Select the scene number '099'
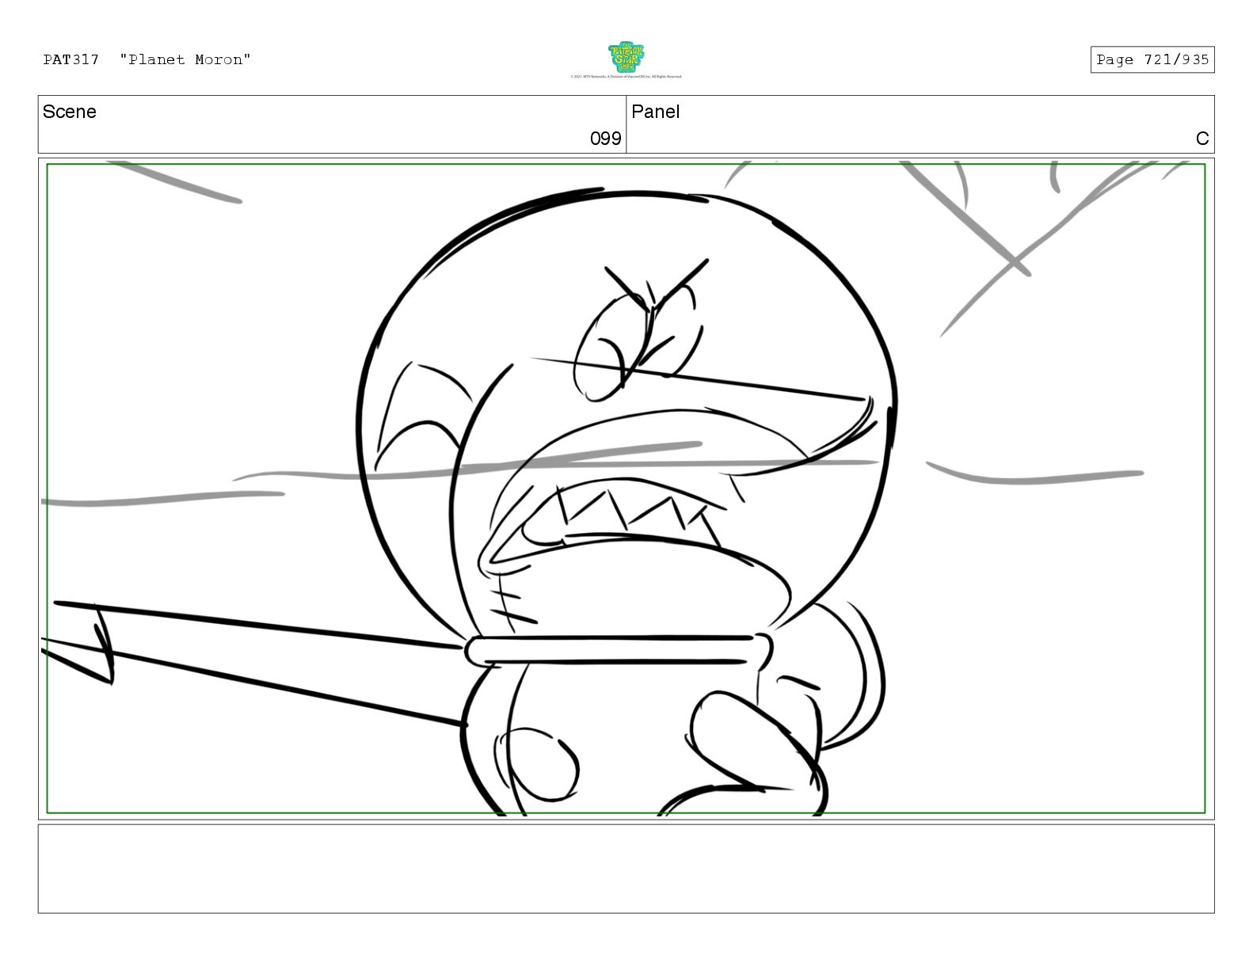Viewport: 1253px width, 970px height. click(x=605, y=139)
